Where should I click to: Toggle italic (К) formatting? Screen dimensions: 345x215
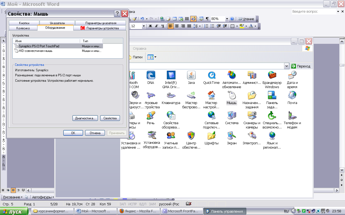157,26
